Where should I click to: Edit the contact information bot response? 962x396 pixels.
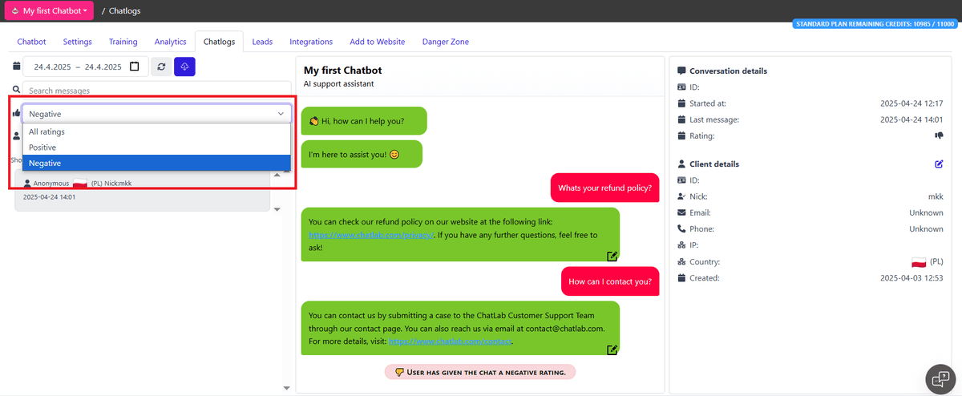click(612, 350)
